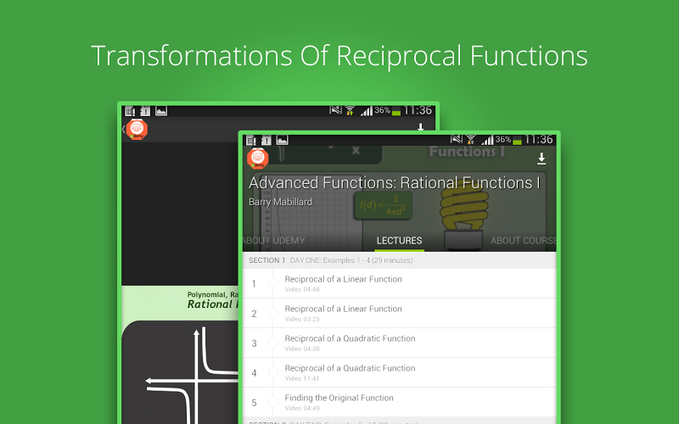The height and width of the screenshot is (424, 679).
Task: Go back using the chevron beside the back-screen Udemy logo
Action: [x=123, y=129]
